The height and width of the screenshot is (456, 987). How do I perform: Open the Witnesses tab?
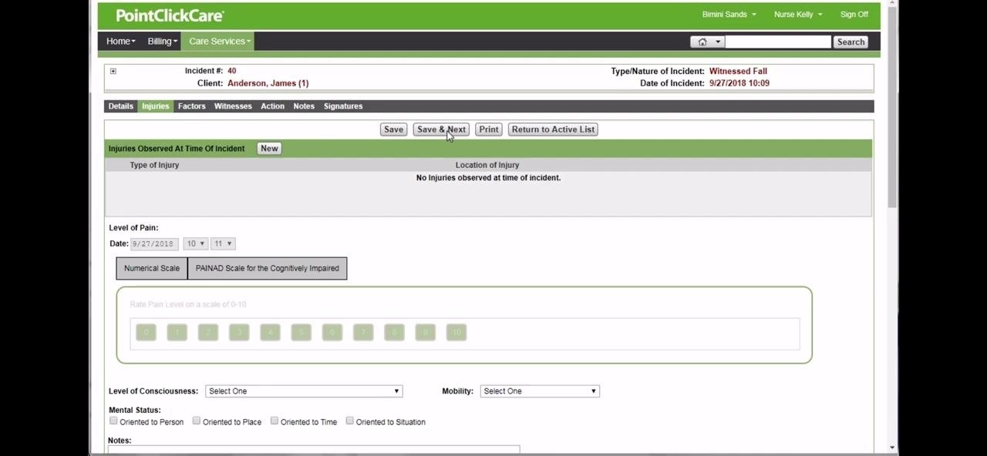click(233, 106)
